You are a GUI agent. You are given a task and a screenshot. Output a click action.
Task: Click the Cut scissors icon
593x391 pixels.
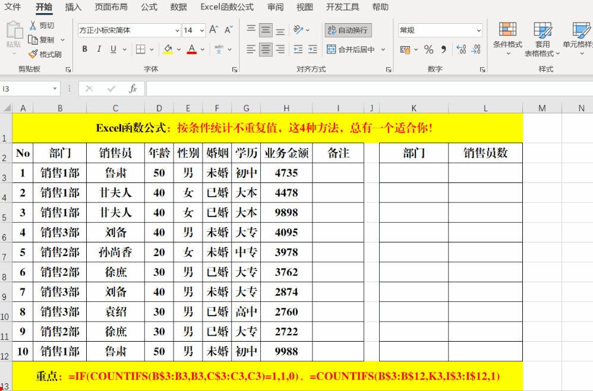pos(33,26)
